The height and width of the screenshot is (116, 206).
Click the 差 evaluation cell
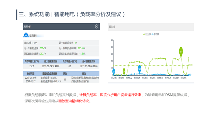point(65,80)
